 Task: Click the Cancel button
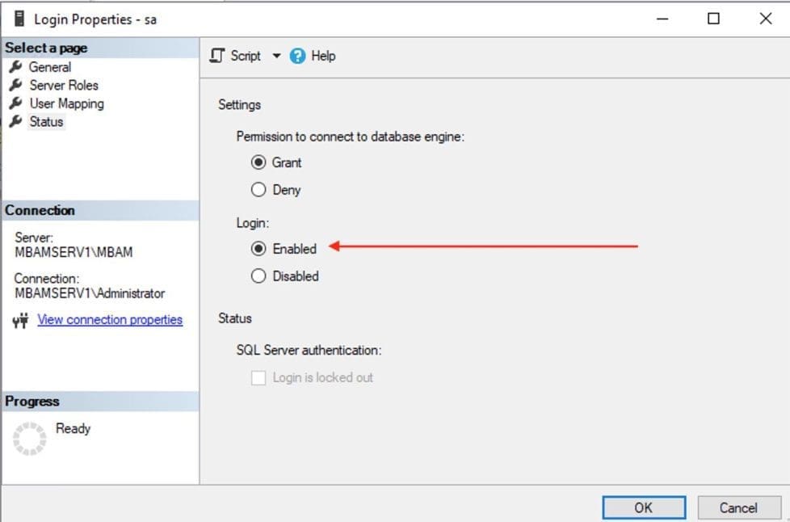pyautogui.click(x=738, y=507)
